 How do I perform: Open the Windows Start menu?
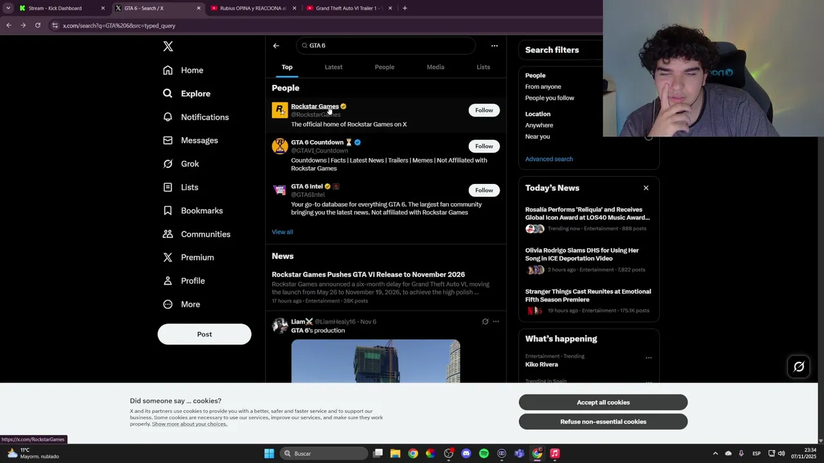[269, 453]
